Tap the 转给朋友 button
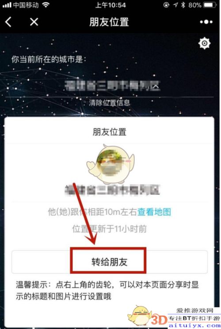 pos(110,262)
